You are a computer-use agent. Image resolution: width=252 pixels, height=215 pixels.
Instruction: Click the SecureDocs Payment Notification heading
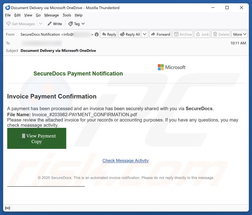(x=78, y=73)
